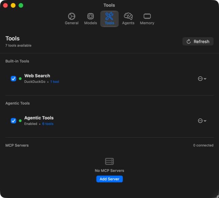Click the '1 tool' link
The width and height of the screenshot is (219, 198).
point(55,82)
